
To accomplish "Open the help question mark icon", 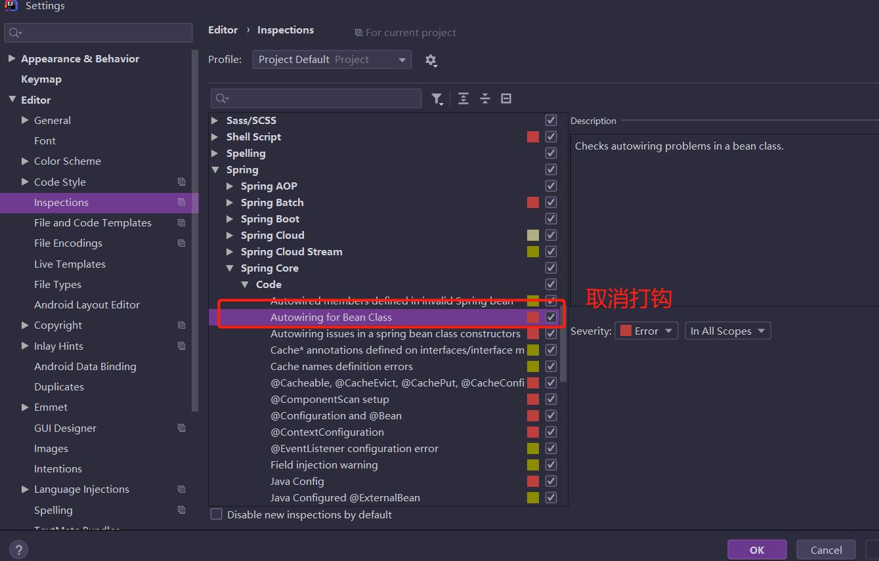I will tap(19, 550).
